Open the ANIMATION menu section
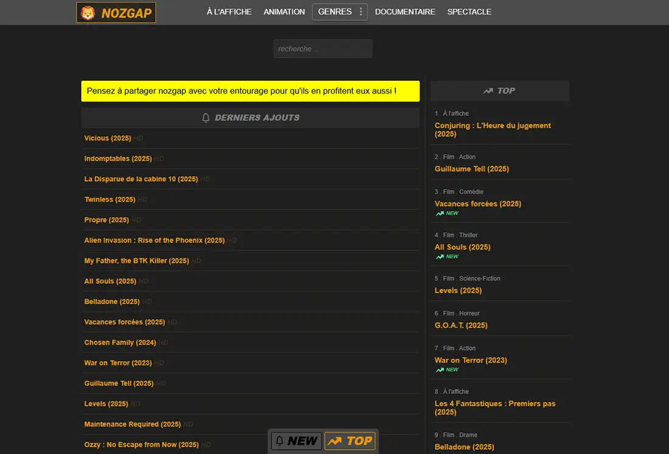 (x=284, y=12)
